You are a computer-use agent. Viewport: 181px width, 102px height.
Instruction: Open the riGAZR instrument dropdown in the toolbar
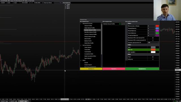tap(3, 3)
